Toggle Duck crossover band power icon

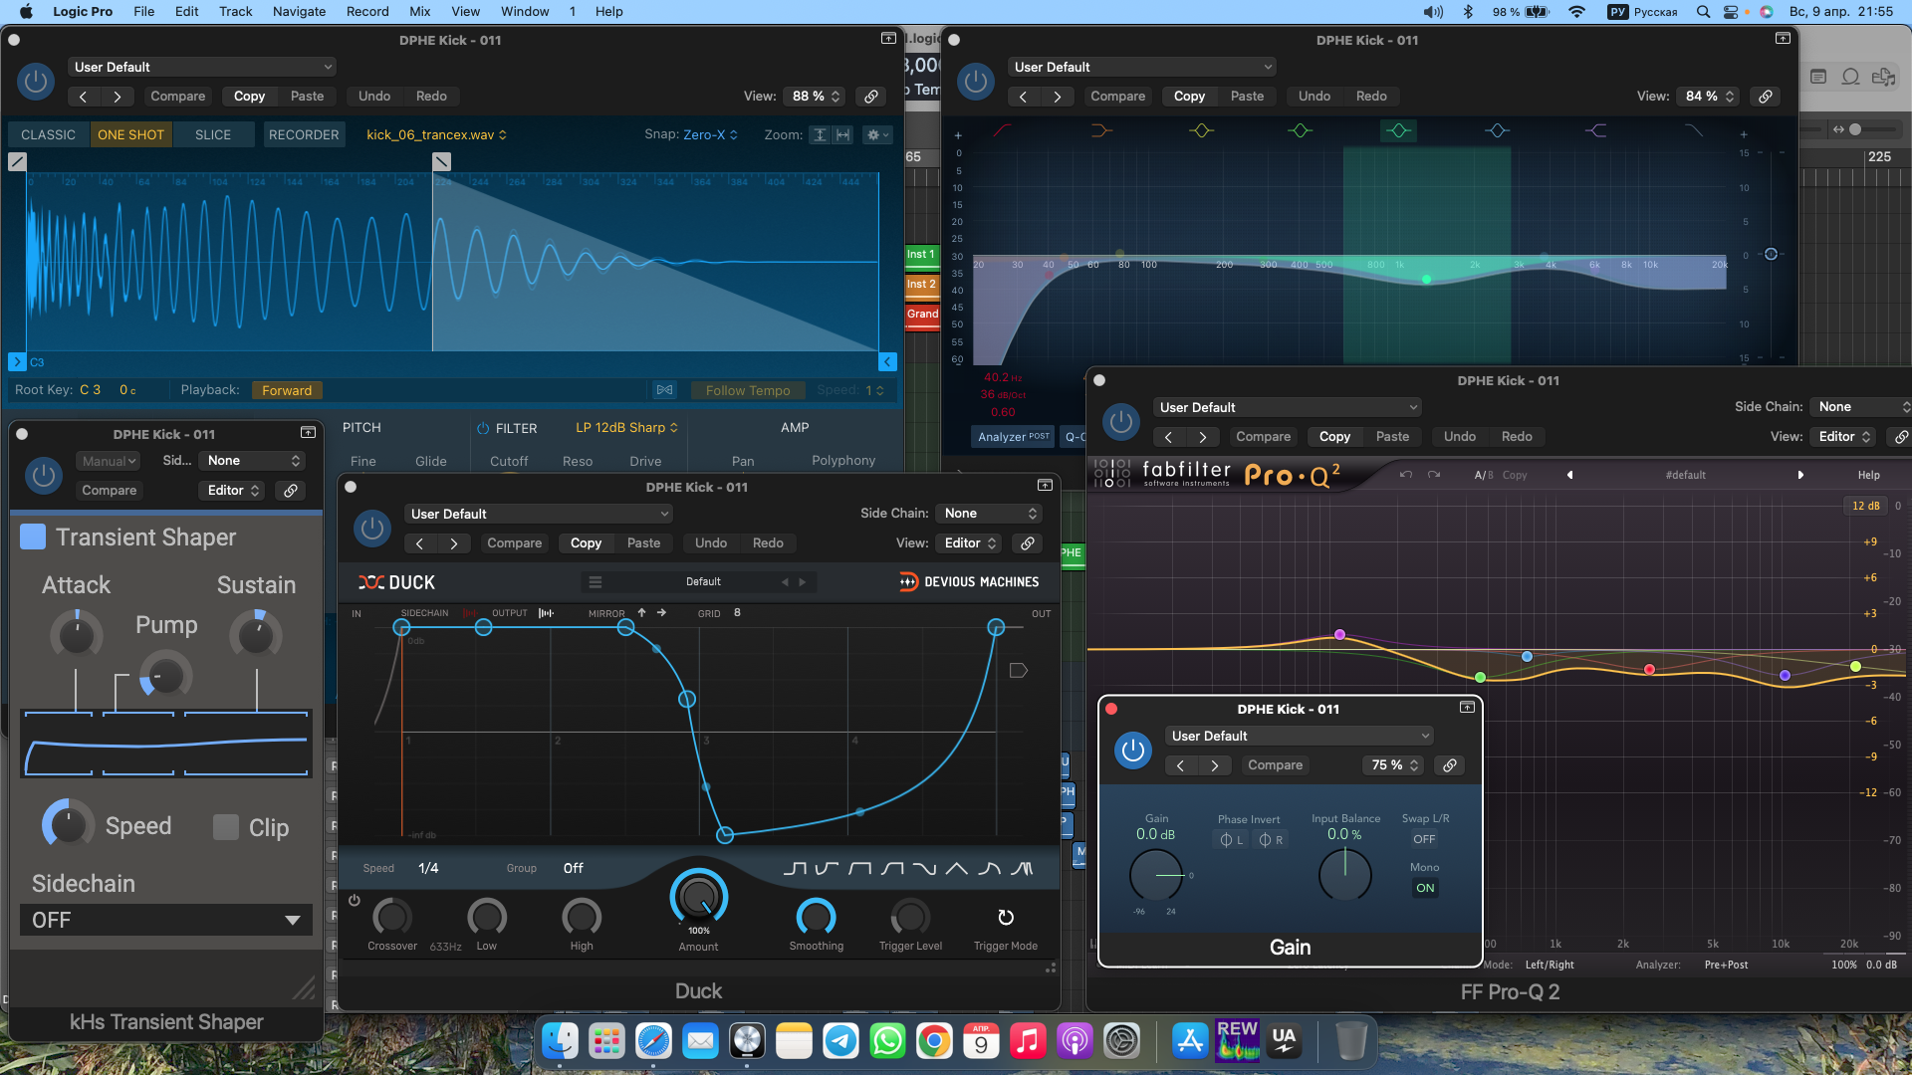tap(354, 901)
